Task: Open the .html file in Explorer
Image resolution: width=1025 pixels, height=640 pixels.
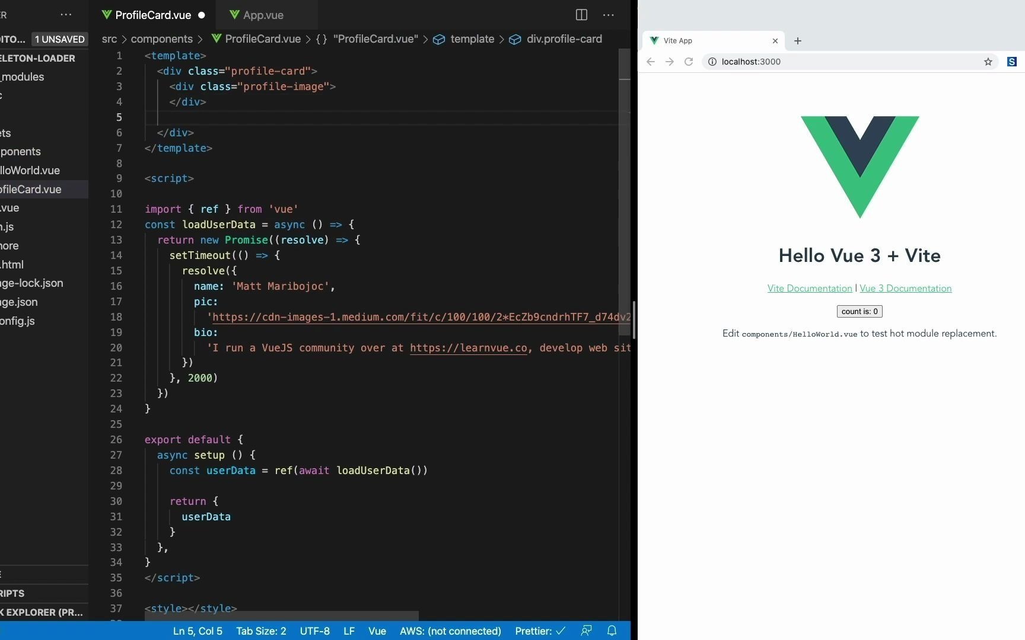Action: tap(44, 264)
